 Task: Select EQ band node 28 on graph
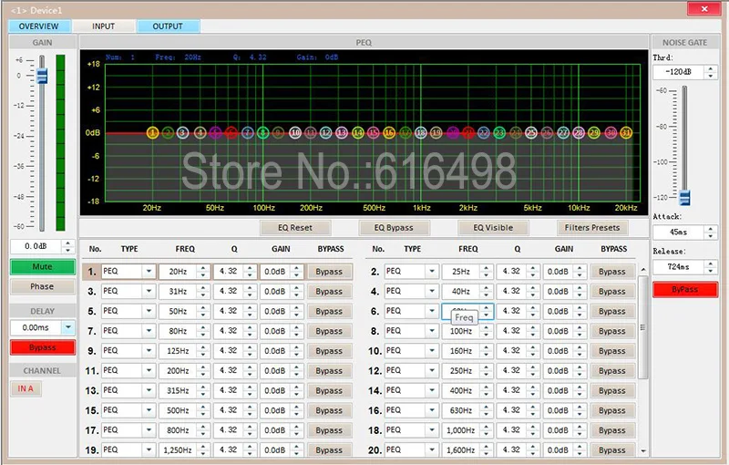(x=579, y=133)
